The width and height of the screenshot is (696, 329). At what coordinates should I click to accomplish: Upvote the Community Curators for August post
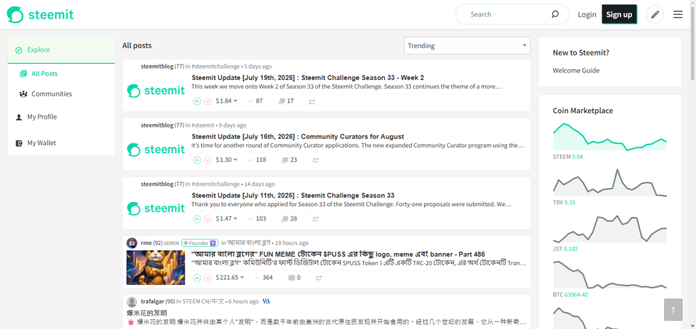tap(197, 160)
